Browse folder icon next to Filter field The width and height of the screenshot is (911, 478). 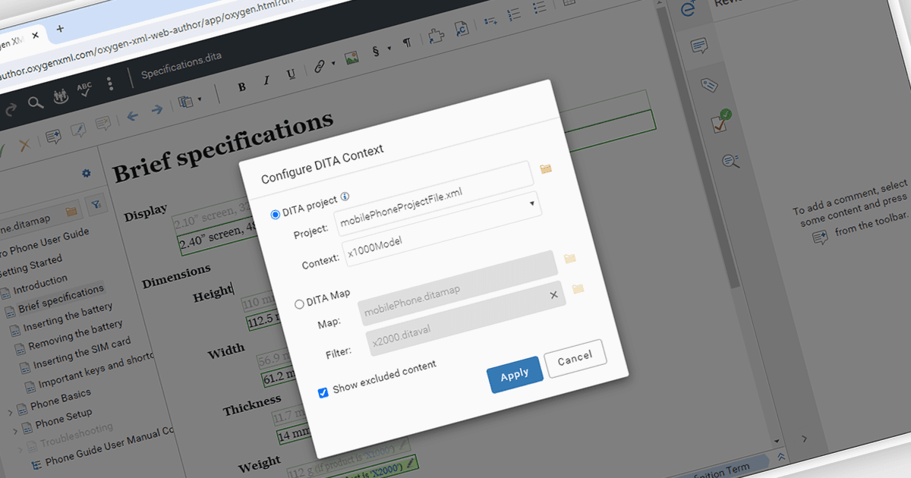[578, 288]
